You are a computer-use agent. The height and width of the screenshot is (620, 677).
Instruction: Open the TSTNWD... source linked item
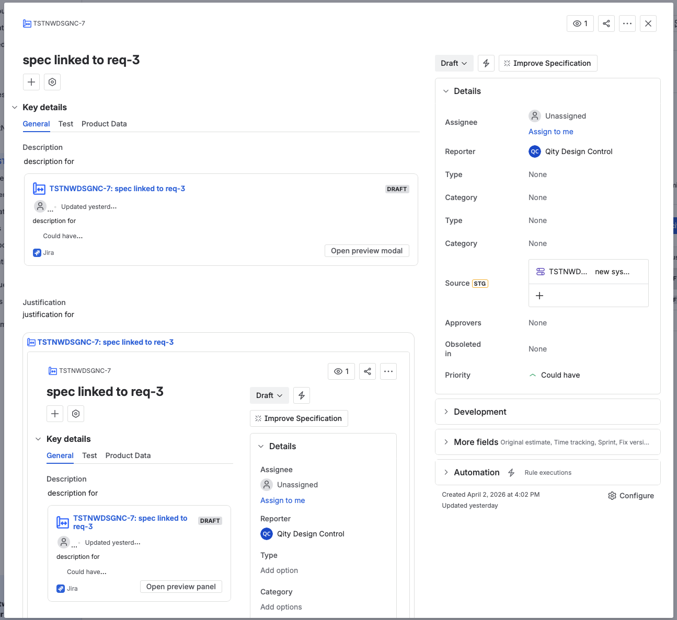tap(588, 272)
